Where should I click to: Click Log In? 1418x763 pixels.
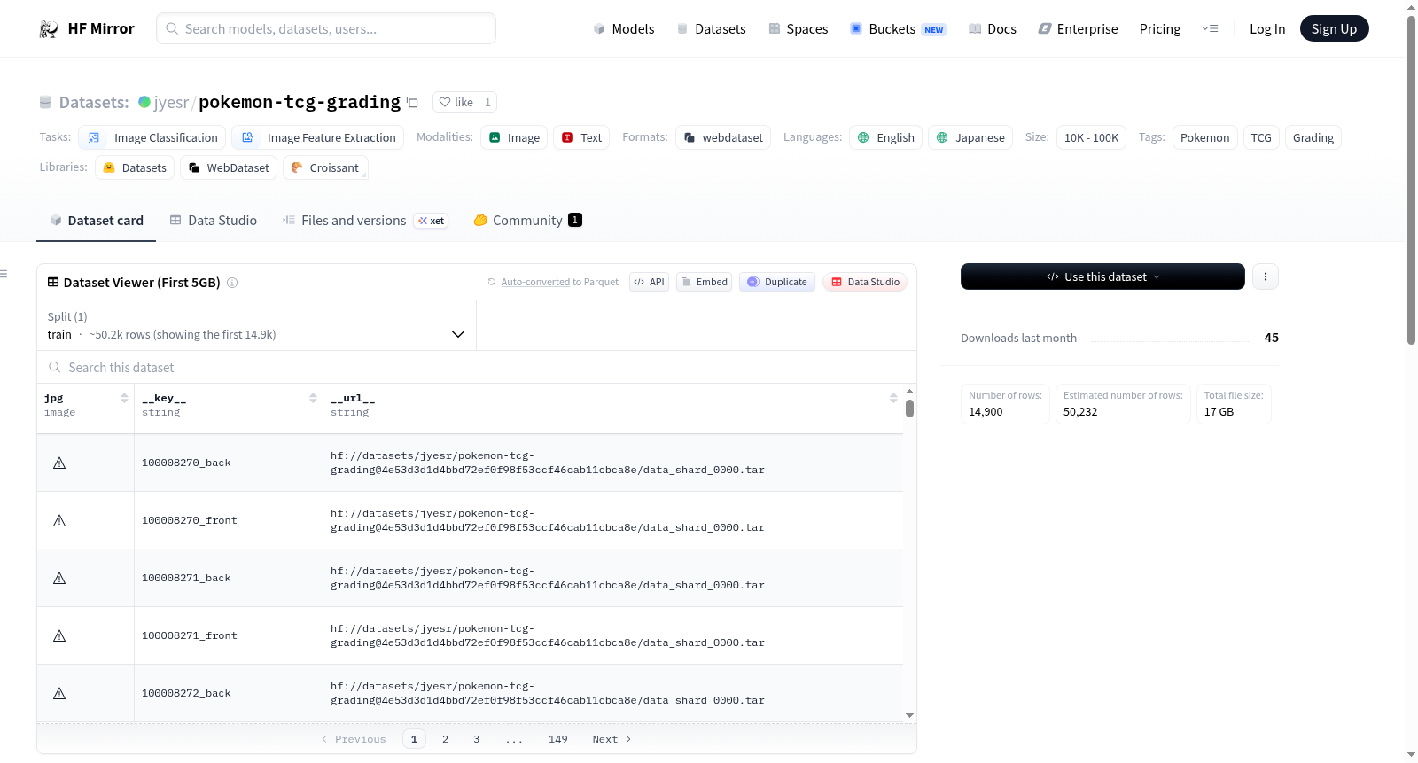coord(1267,29)
